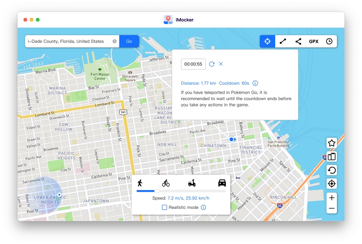Click the Fort Mason Center map label
Screen dimensions: 362x244
[100, 76]
